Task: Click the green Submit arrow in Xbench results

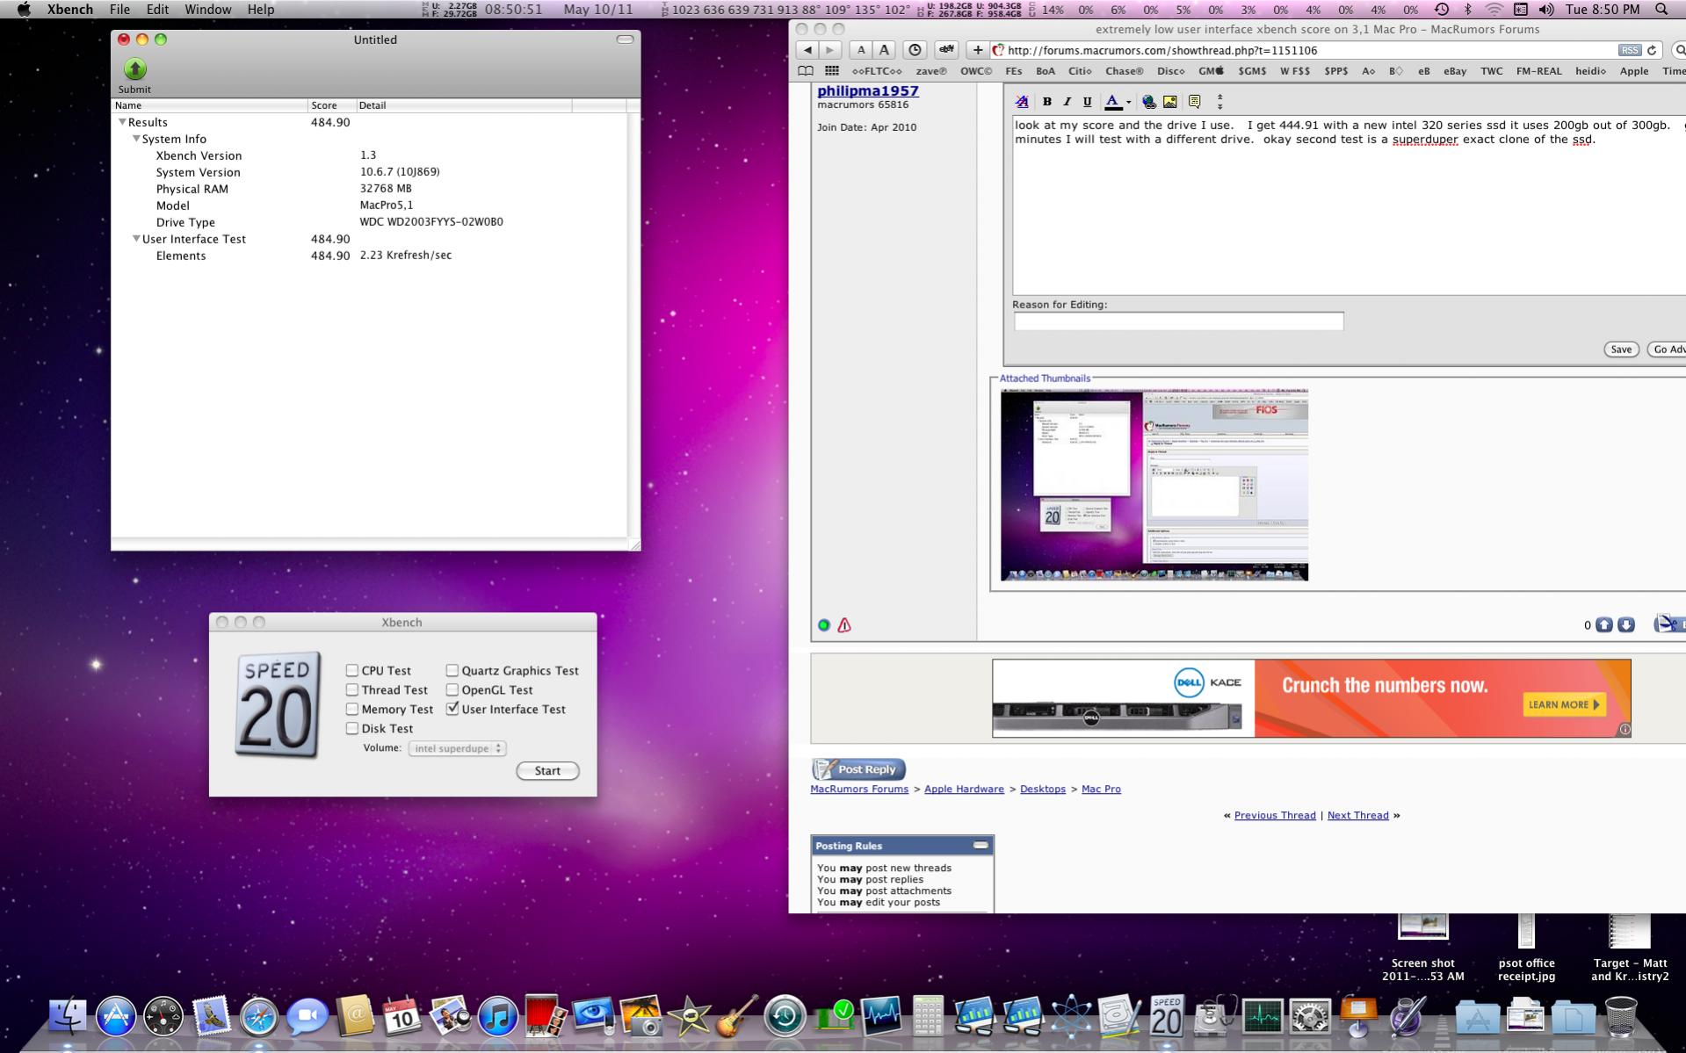Action: click(x=134, y=69)
